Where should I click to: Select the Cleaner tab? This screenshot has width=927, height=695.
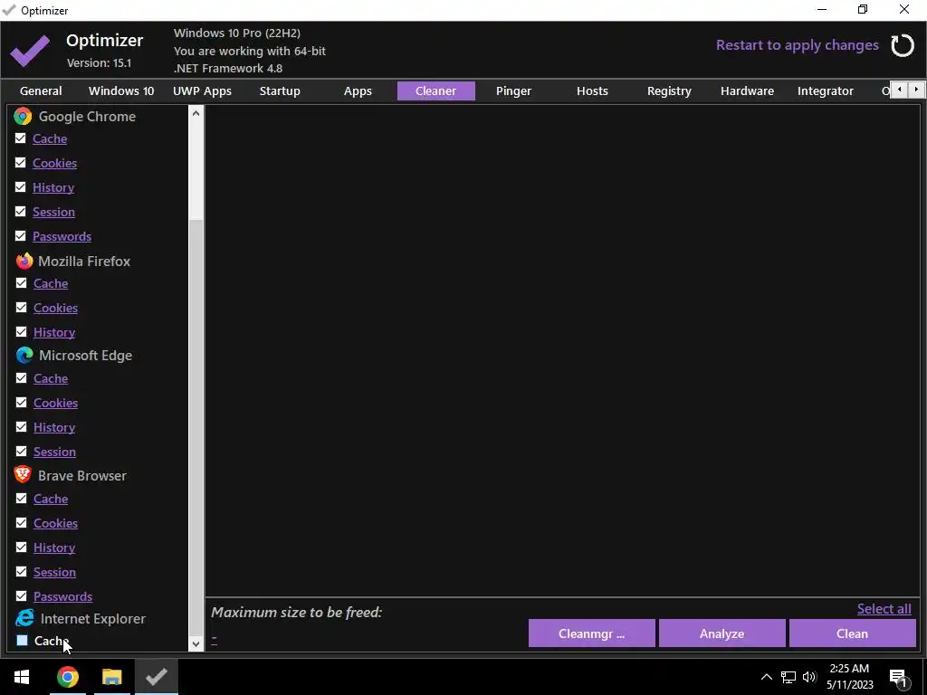click(435, 91)
